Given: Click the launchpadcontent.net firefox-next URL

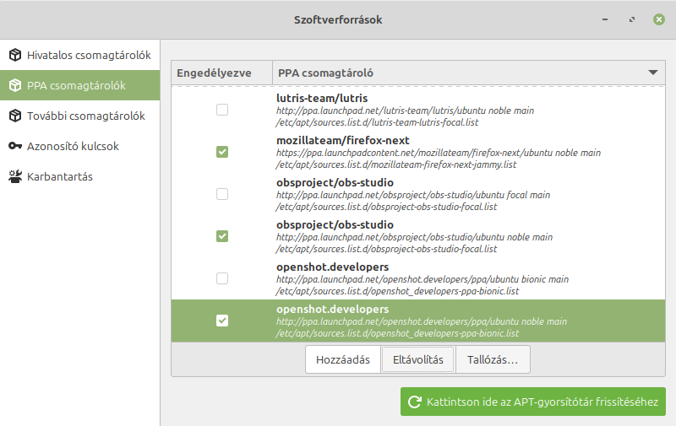Looking at the screenshot, I should [439, 153].
